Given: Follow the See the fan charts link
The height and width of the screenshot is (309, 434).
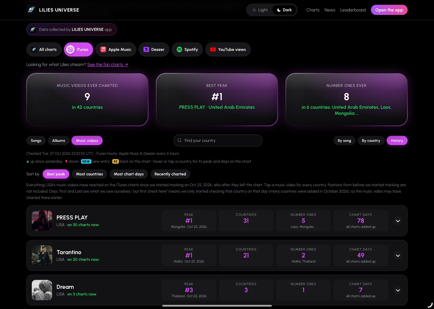Looking at the screenshot, I should click(108, 65).
